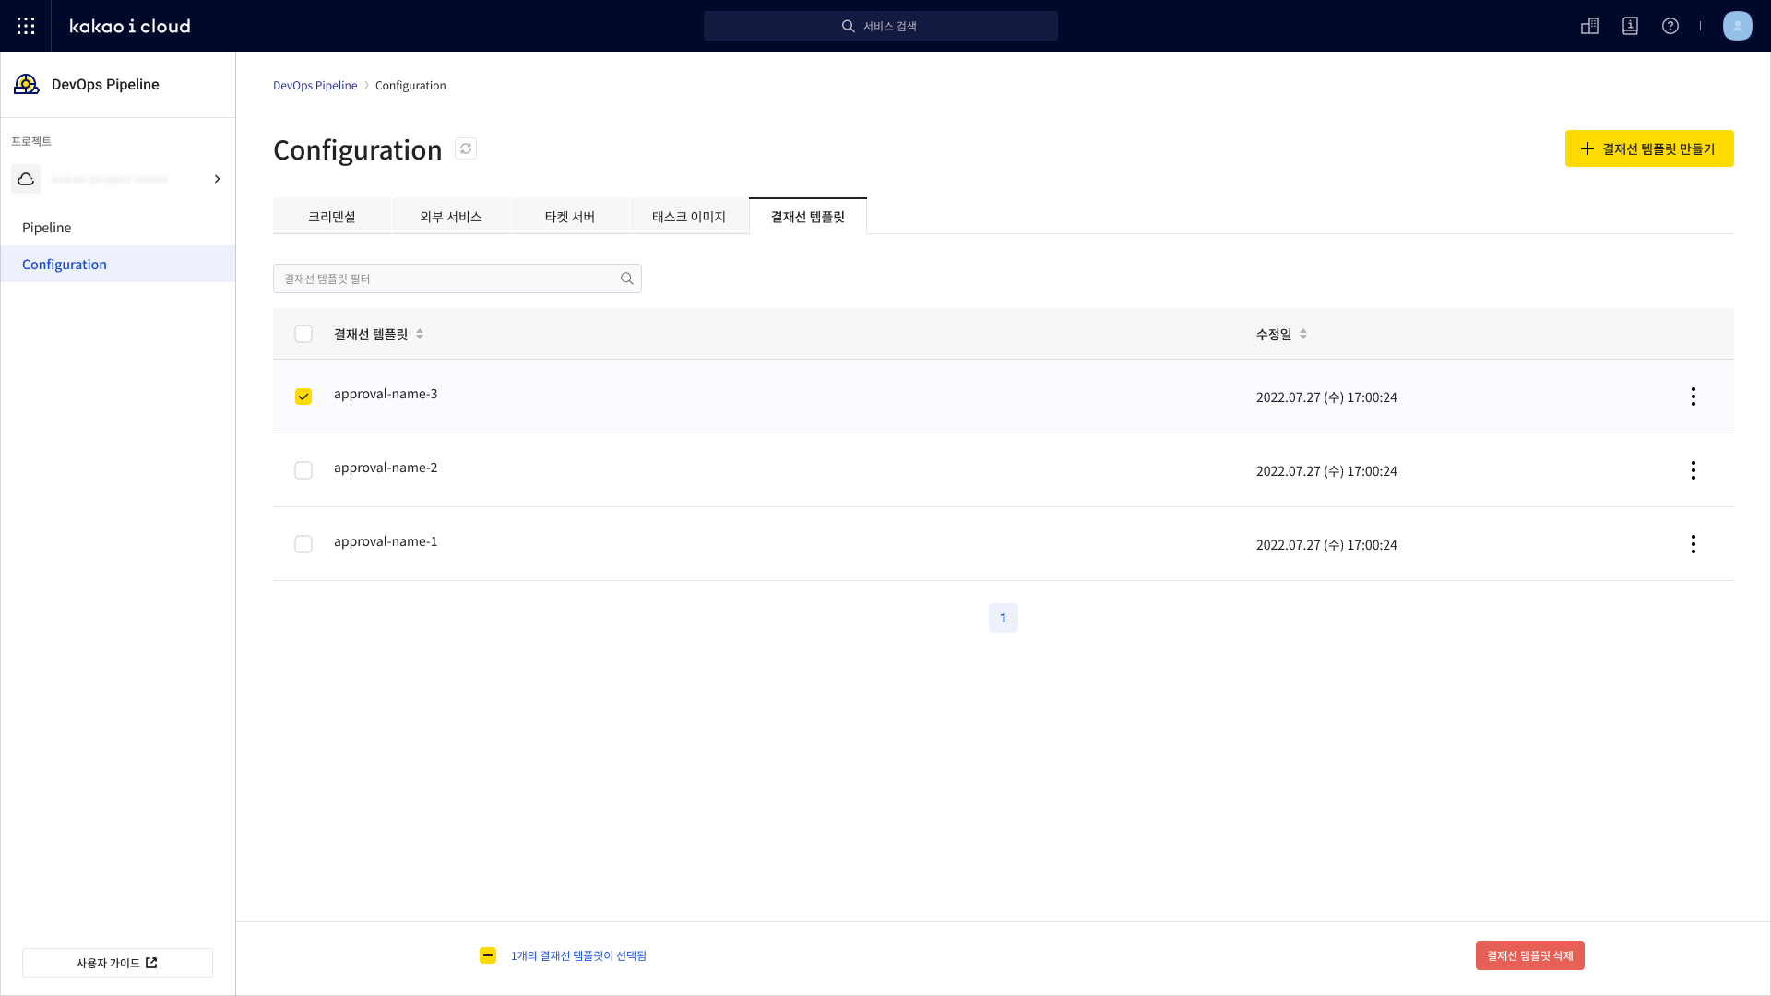The height and width of the screenshot is (996, 1771).
Task: Uncheck the approval-name-3 checkbox
Action: point(303,397)
